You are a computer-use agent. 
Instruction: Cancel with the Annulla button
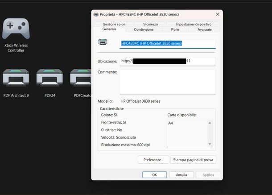coord(181,175)
